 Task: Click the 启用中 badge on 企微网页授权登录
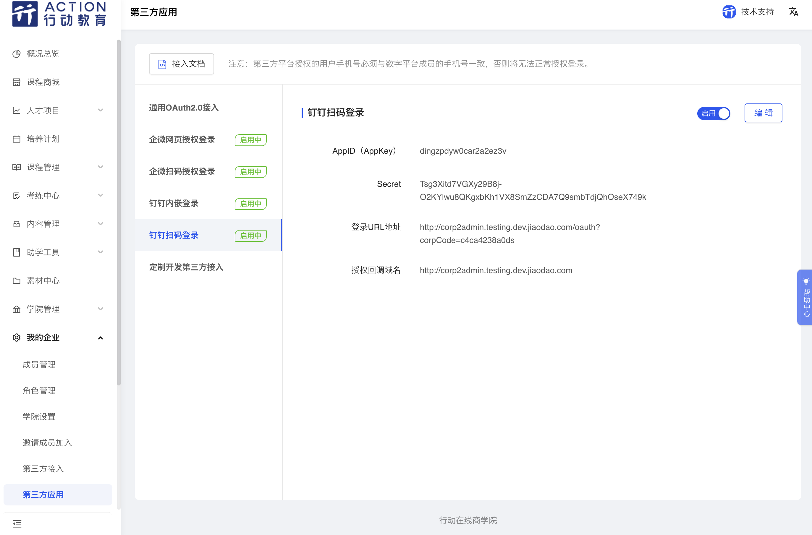[x=250, y=140]
